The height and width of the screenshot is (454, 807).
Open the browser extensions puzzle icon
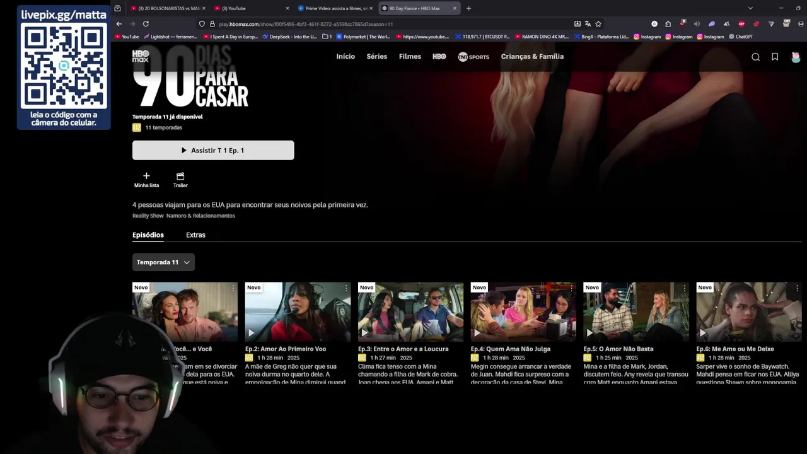pyautogui.click(x=668, y=24)
